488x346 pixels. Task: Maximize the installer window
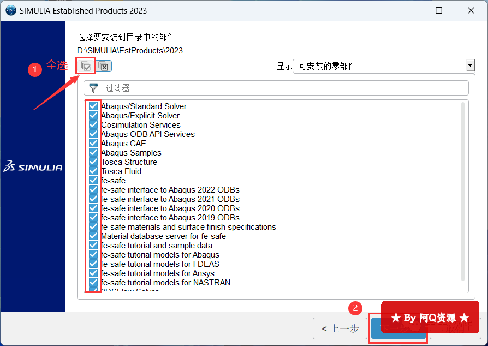coord(438,10)
